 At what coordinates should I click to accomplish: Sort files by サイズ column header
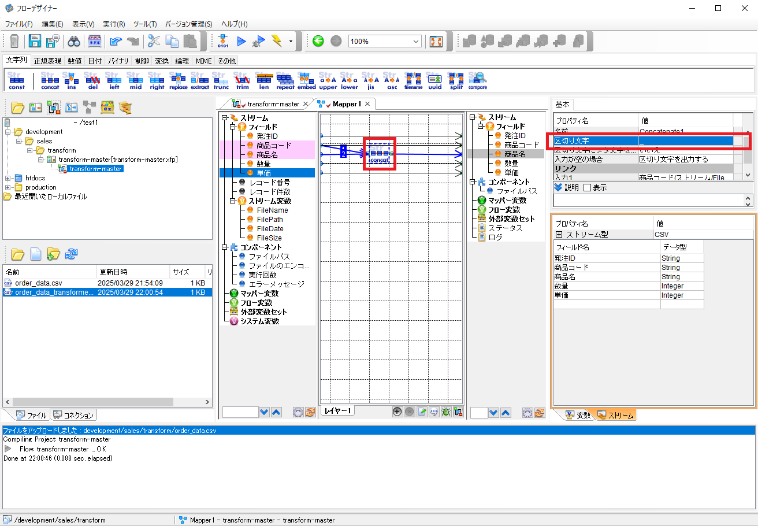click(x=187, y=272)
